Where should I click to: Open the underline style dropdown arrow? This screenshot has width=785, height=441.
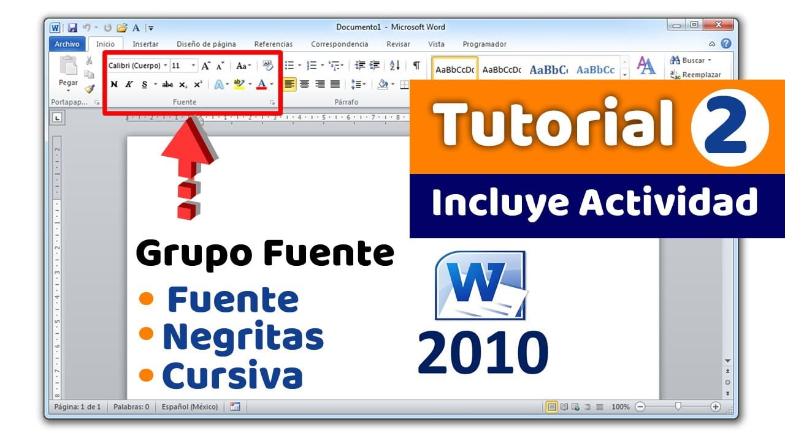155,85
